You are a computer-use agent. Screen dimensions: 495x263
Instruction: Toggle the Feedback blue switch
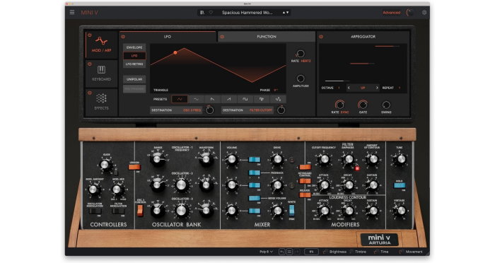(254, 173)
